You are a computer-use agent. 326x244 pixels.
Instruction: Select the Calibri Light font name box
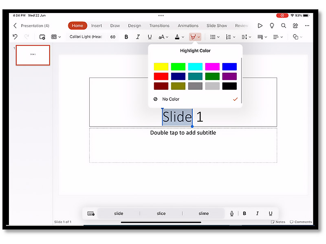[x=86, y=37]
